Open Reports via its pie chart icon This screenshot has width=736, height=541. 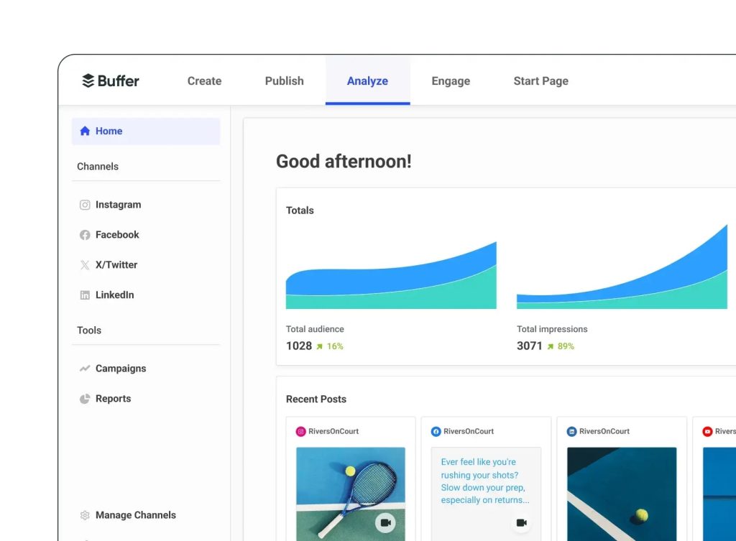[85, 399]
